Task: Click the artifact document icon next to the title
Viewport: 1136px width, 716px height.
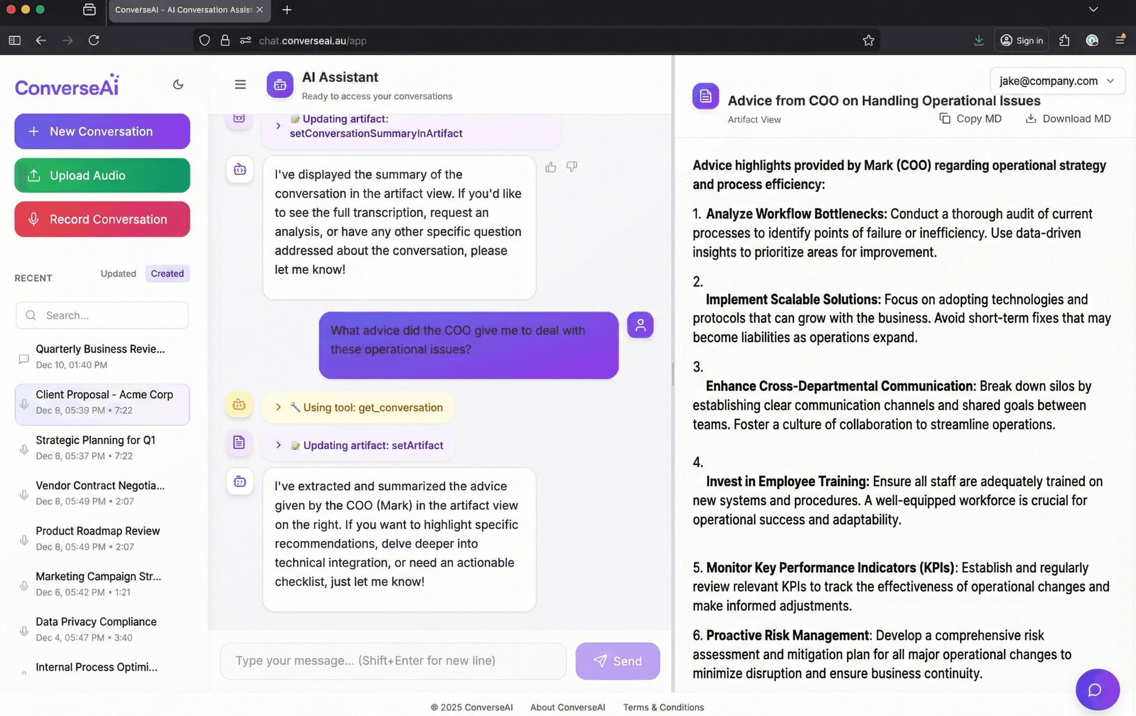Action: click(705, 96)
